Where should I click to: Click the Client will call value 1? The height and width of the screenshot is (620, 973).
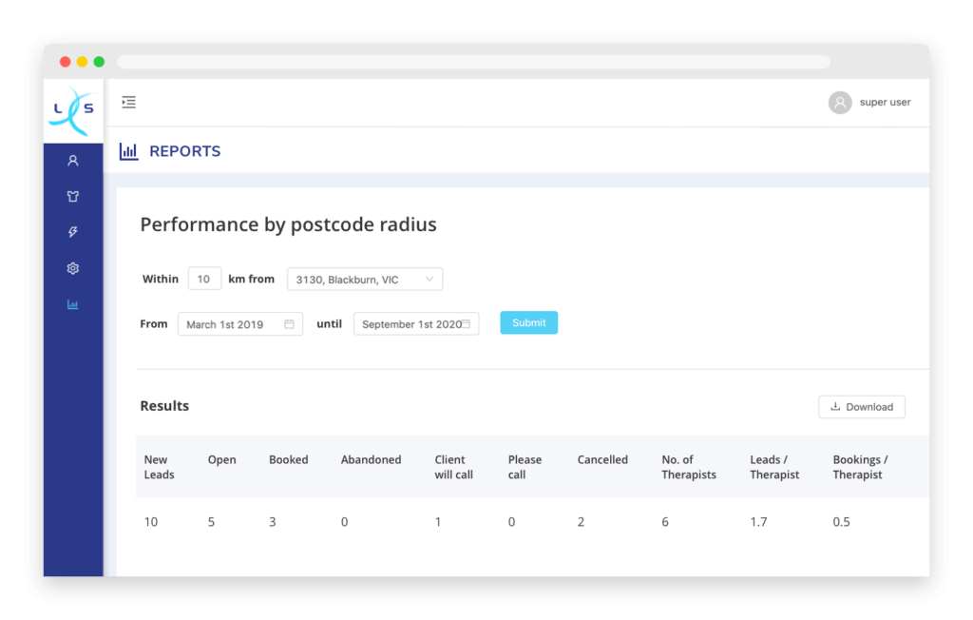coord(437,522)
